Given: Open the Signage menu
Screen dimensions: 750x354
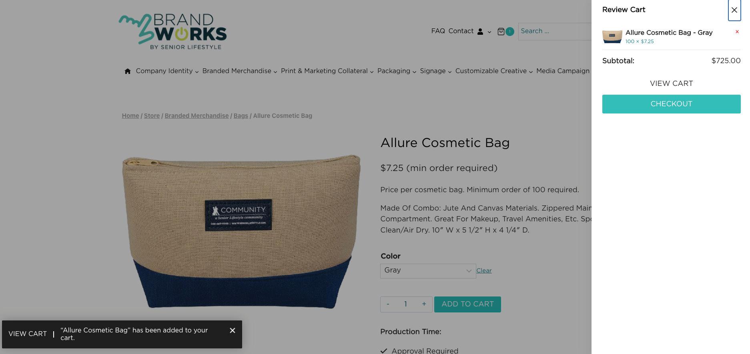Looking at the screenshot, I should 435,71.
